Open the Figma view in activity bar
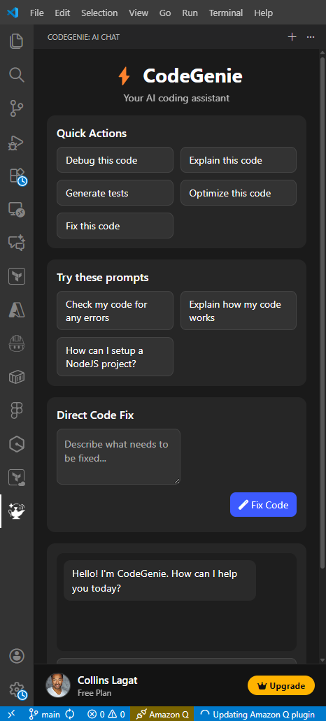Screen dimensions: 326x721 click(17, 411)
